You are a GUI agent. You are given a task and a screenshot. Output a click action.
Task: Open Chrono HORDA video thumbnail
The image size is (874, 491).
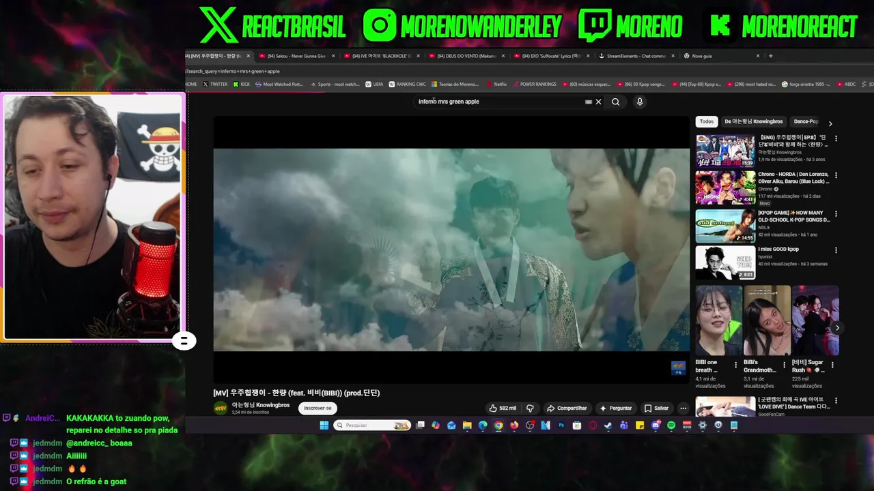[725, 188]
